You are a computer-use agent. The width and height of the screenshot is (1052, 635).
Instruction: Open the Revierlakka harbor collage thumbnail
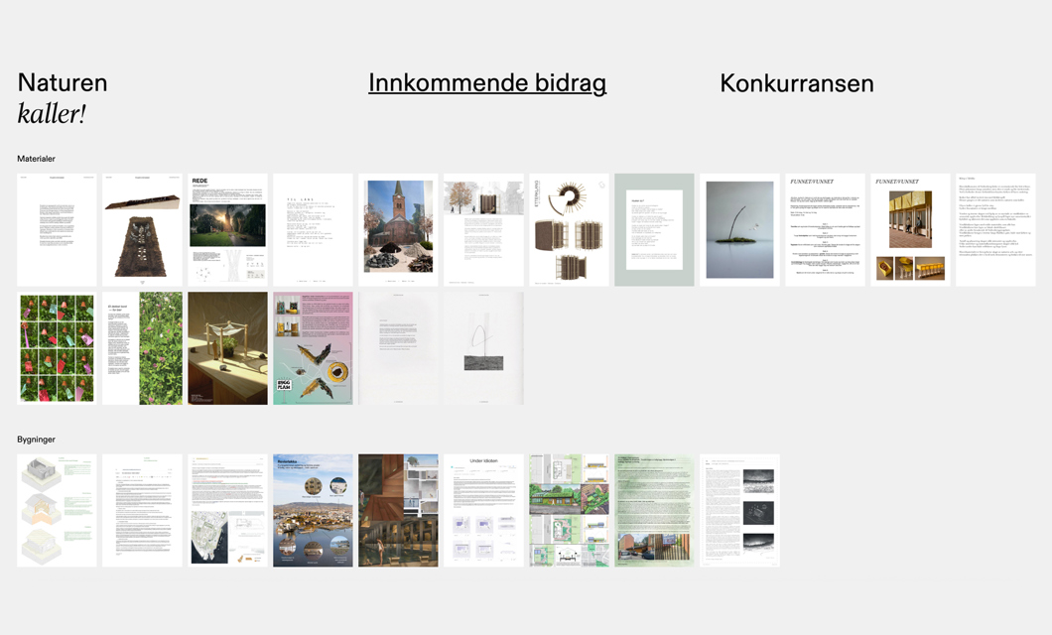coord(313,510)
